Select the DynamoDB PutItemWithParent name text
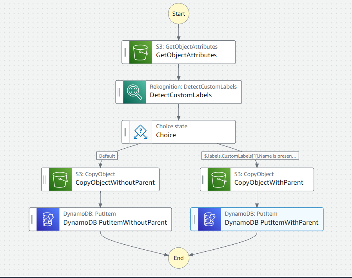Viewport: 352px width, 278px height. point(272,222)
